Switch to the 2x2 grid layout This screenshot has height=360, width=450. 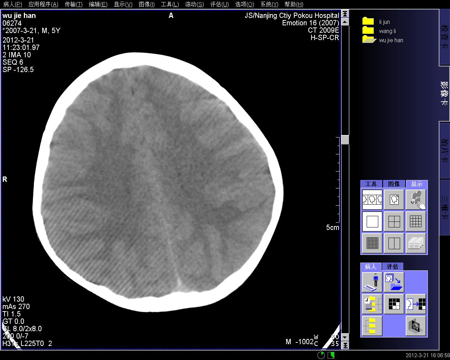tap(394, 221)
